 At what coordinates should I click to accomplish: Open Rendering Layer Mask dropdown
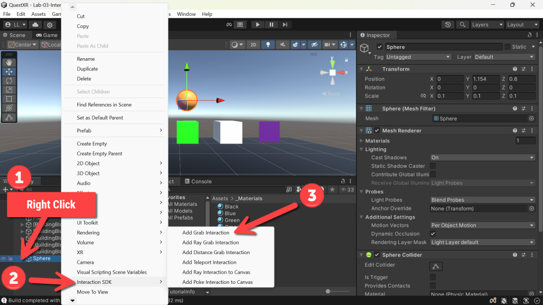483,243
